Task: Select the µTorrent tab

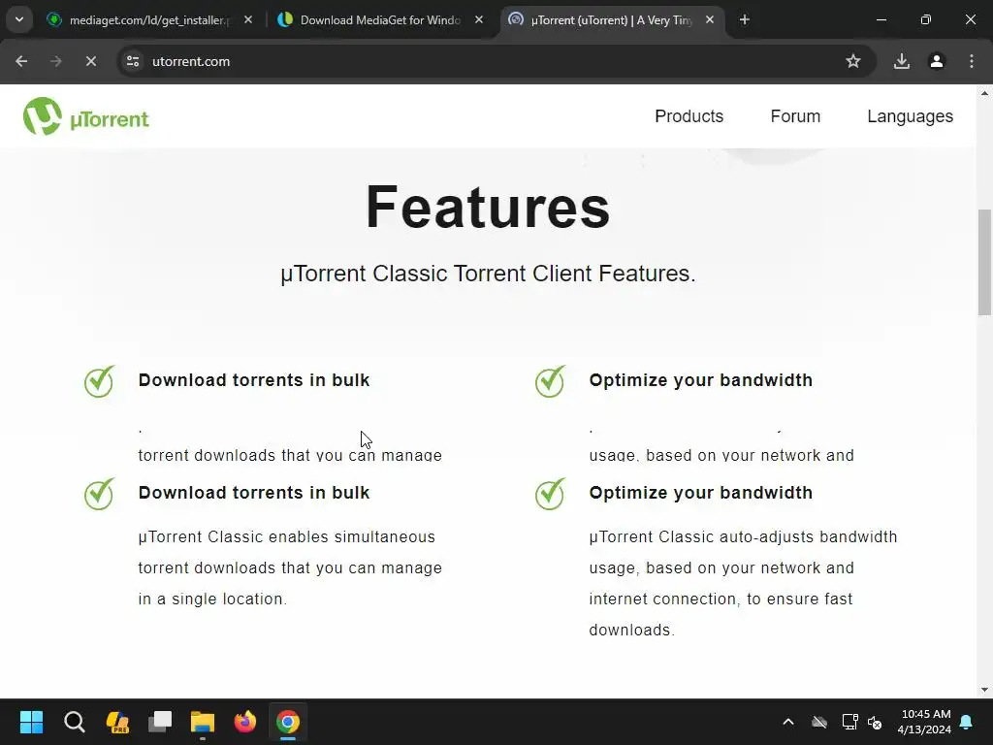Action: tap(612, 20)
